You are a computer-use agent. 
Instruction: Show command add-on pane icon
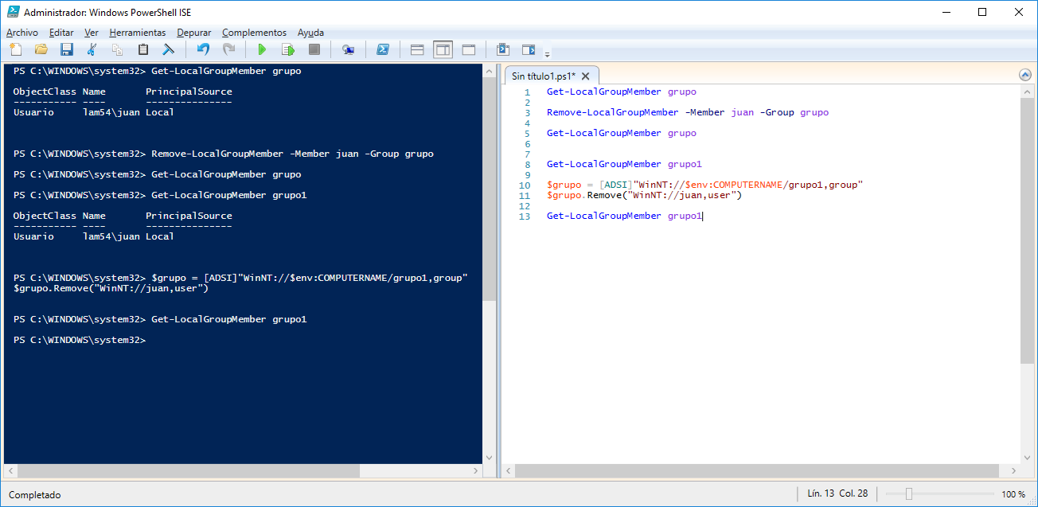tap(529, 49)
